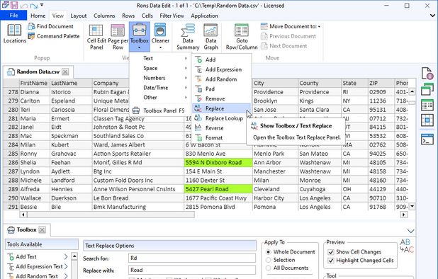
Task: Open Goto Row/Column
Action: click(x=242, y=37)
